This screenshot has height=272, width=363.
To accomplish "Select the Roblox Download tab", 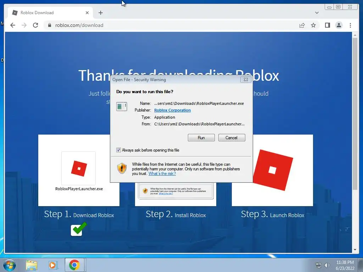I will pyautogui.click(x=50, y=13).
